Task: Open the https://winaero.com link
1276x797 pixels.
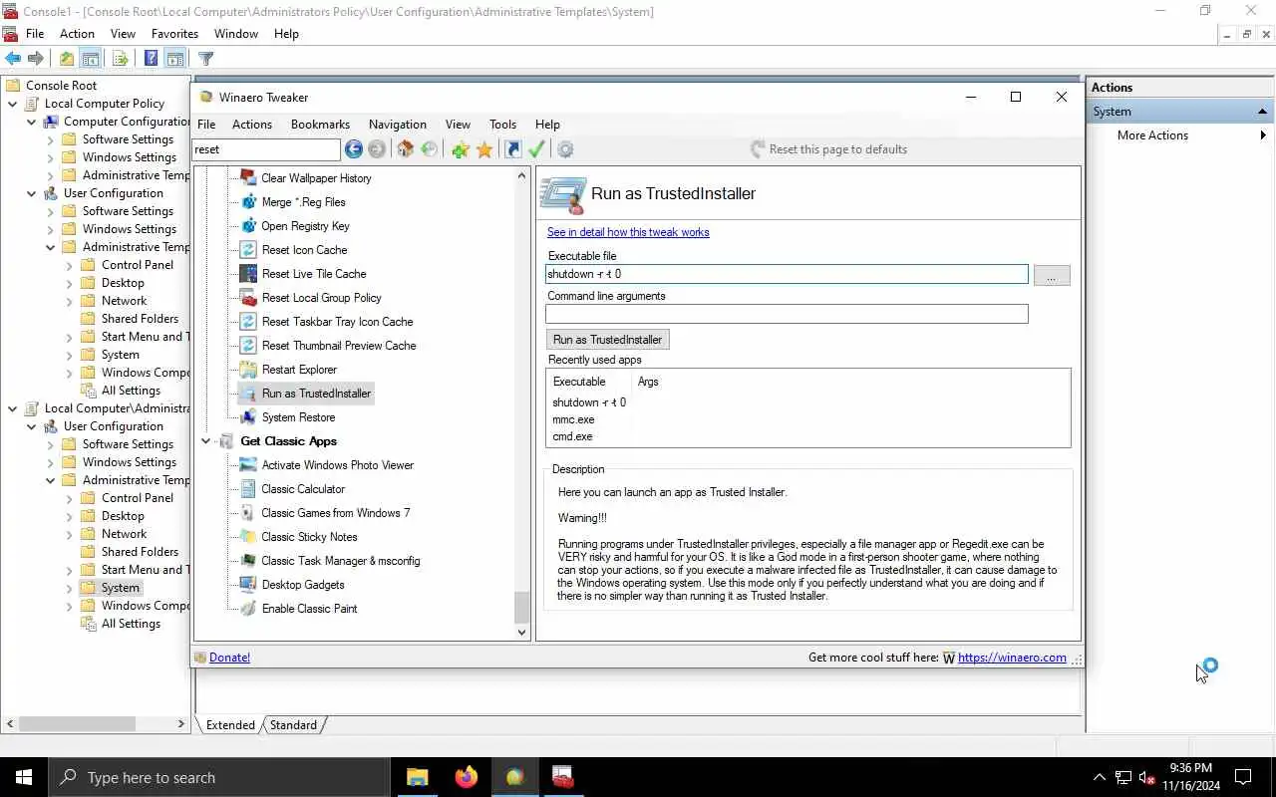Action: (x=1012, y=658)
